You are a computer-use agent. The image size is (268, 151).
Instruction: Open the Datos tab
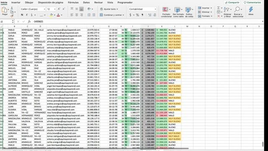(86, 3)
